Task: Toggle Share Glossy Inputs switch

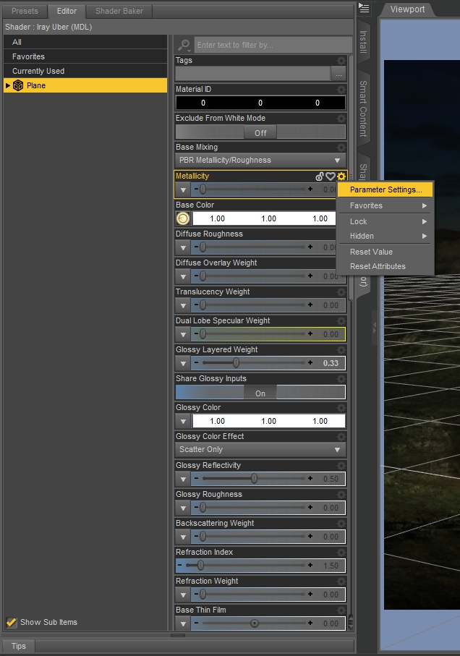Action: pos(260,393)
